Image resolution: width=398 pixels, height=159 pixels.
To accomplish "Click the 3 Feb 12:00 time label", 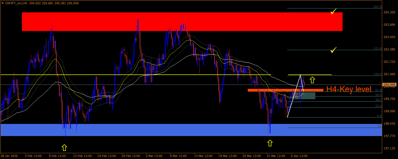I will (33, 156).
